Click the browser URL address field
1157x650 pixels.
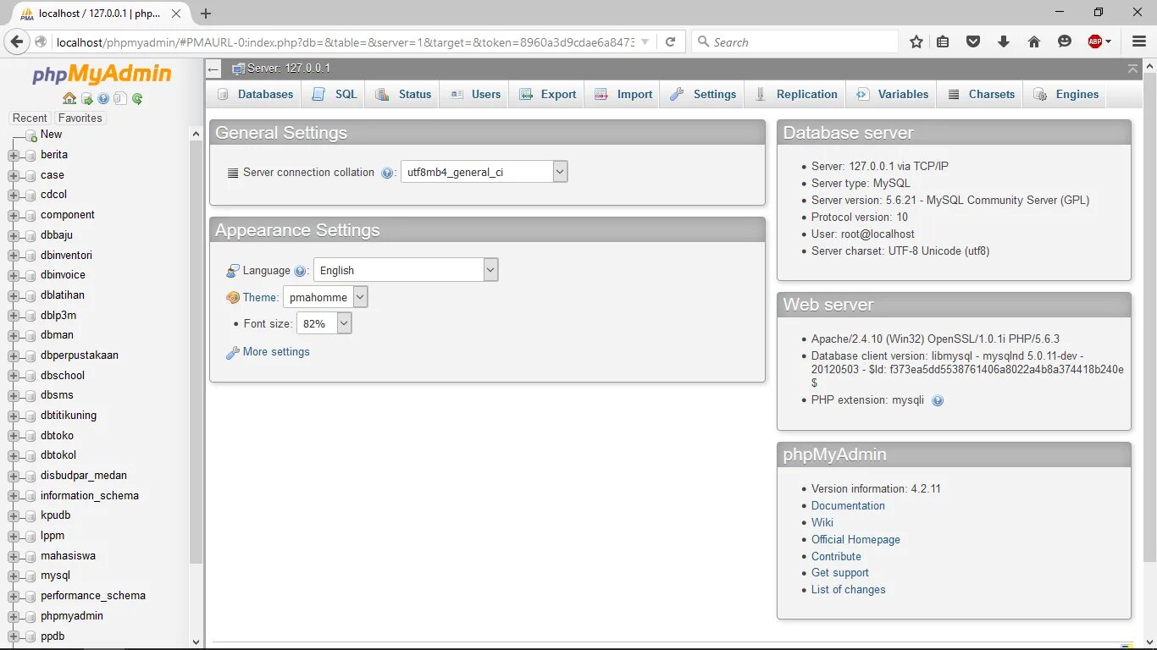[346, 41]
